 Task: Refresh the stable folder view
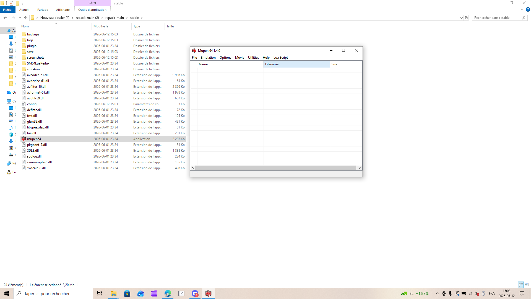[466, 18]
